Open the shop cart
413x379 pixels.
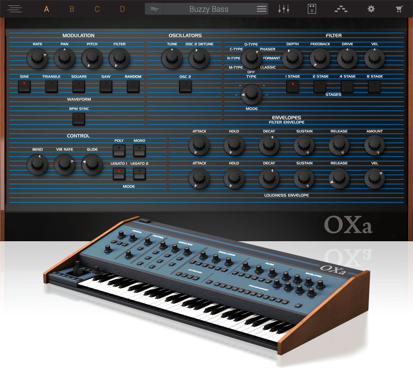[398, 8]
